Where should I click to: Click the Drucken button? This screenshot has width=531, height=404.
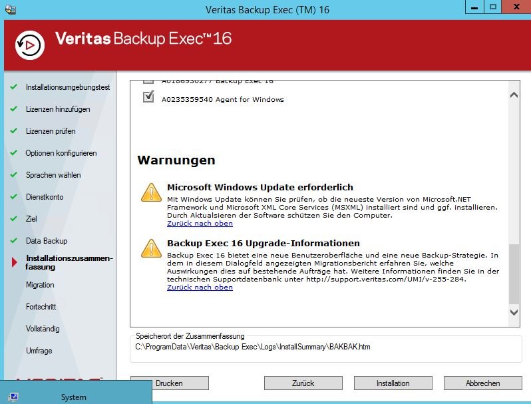click(170, 383)
